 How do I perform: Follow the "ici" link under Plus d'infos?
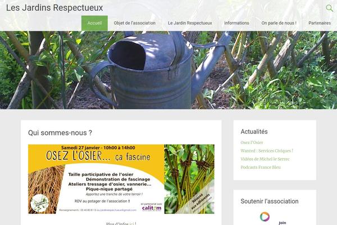[x=132, y=223]
